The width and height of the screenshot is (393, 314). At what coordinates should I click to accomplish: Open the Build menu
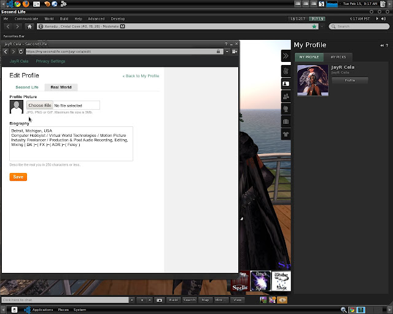(64, 19)
